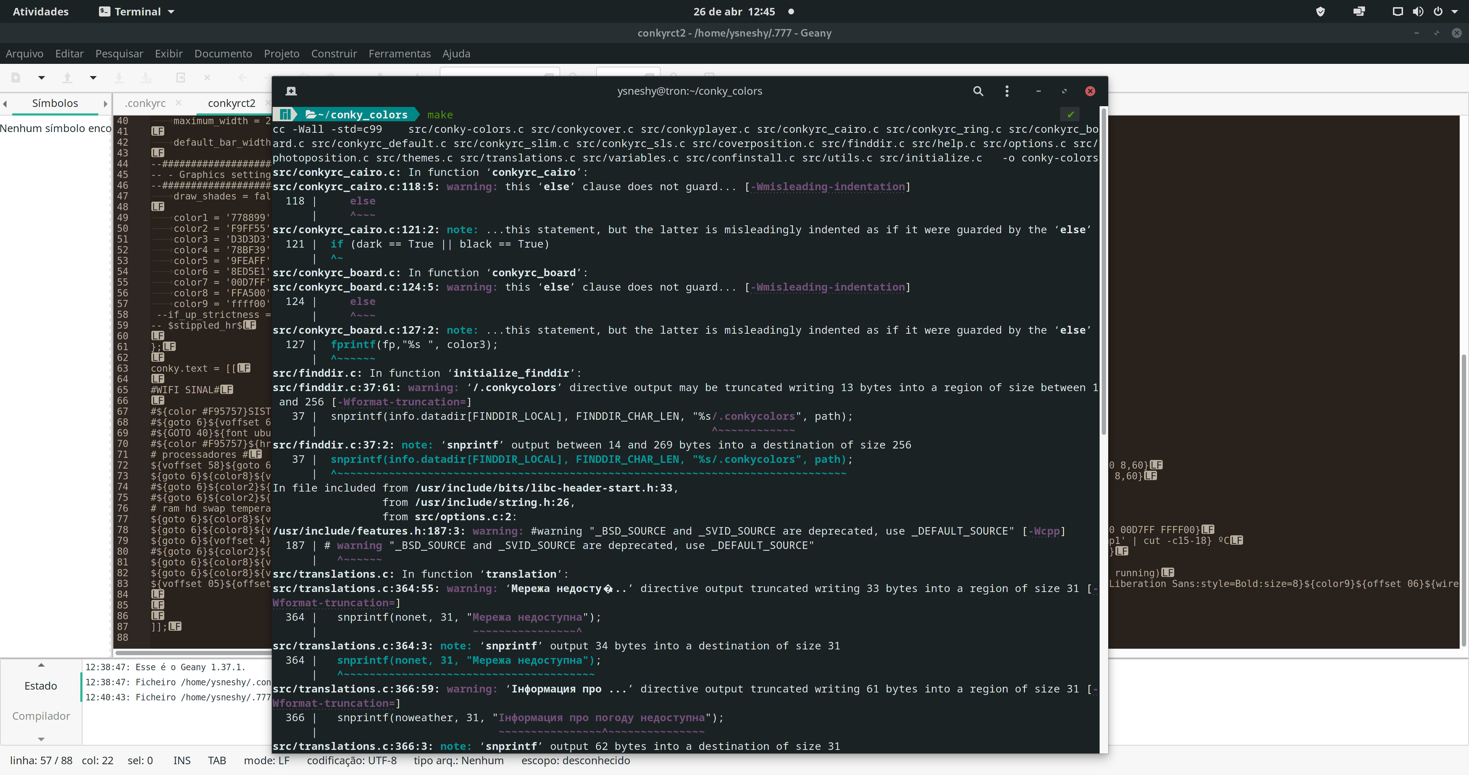Click the save all files icon
Viewport: 1469px width, 775px height.
(x=147, y=77)
